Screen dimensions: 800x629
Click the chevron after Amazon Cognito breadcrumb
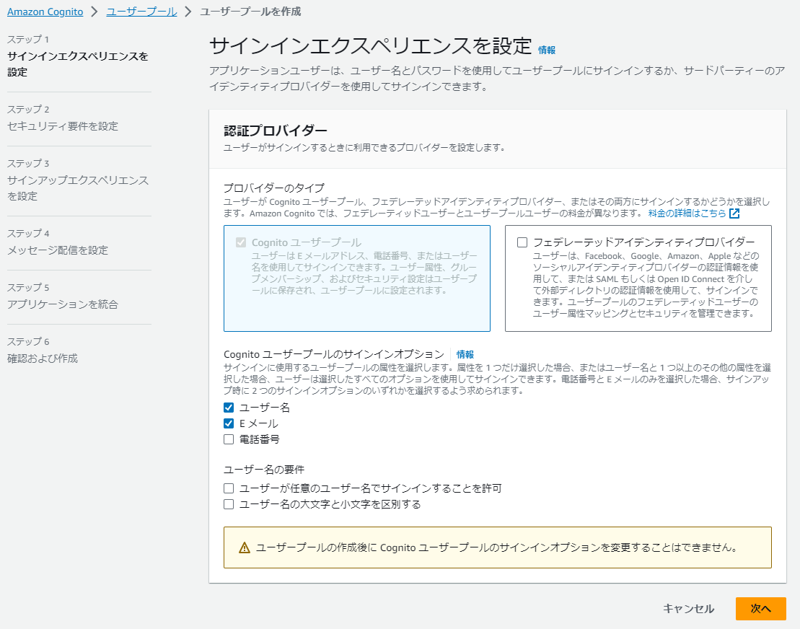click(94, 12)
